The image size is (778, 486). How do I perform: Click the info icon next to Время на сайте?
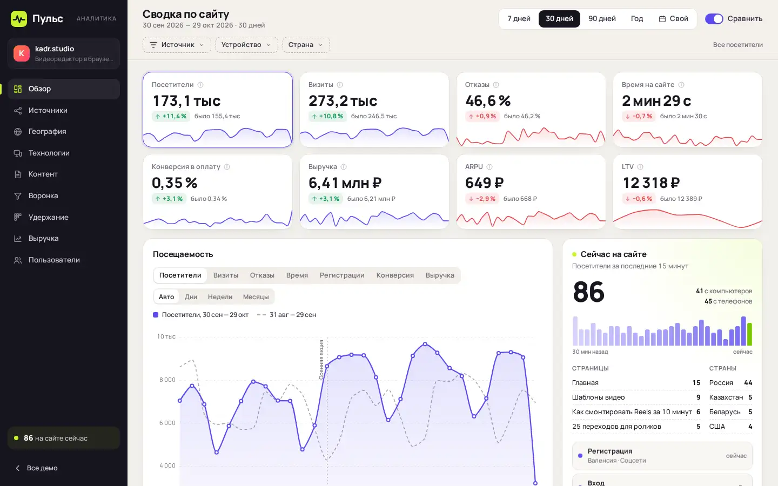pyautogui.click(x=681, y=85)
